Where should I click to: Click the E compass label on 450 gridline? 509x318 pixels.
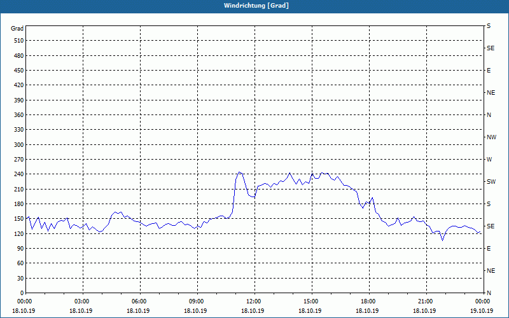pyautogui.click(x=489, y=71)
